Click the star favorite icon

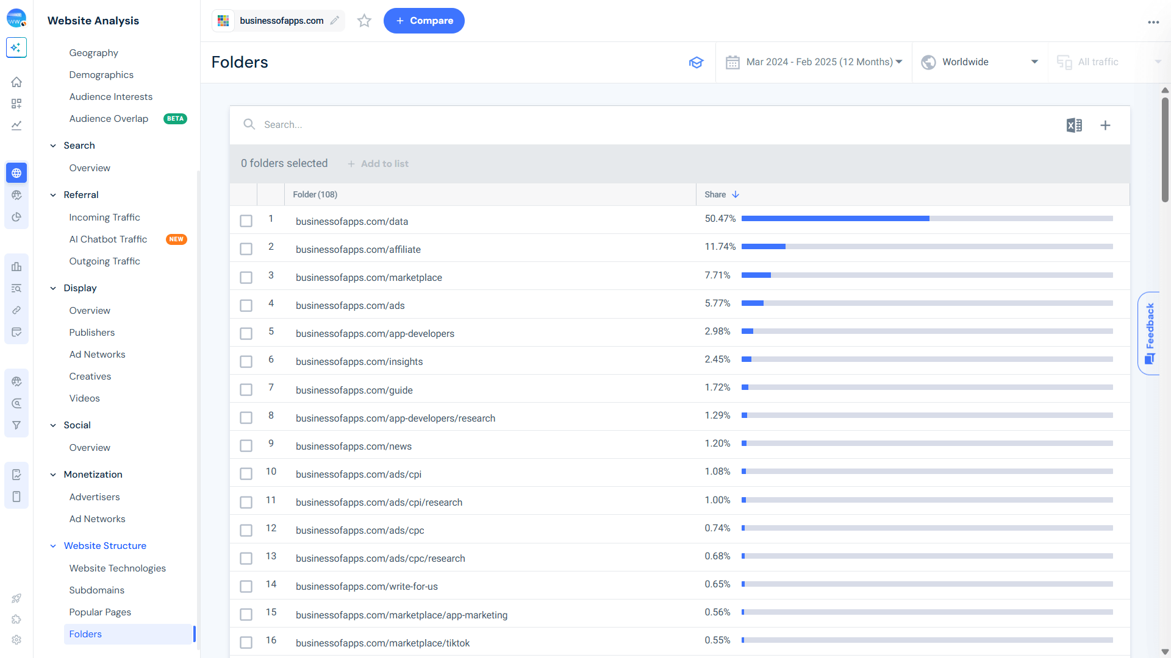click(x=364, y=21)
